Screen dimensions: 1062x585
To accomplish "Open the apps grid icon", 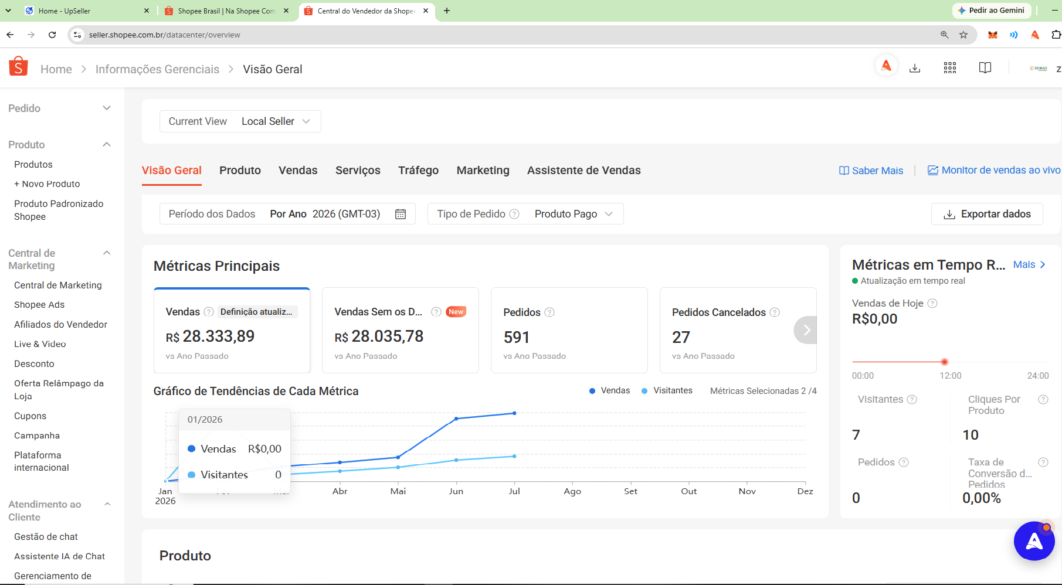I will (x=950, y=68).
